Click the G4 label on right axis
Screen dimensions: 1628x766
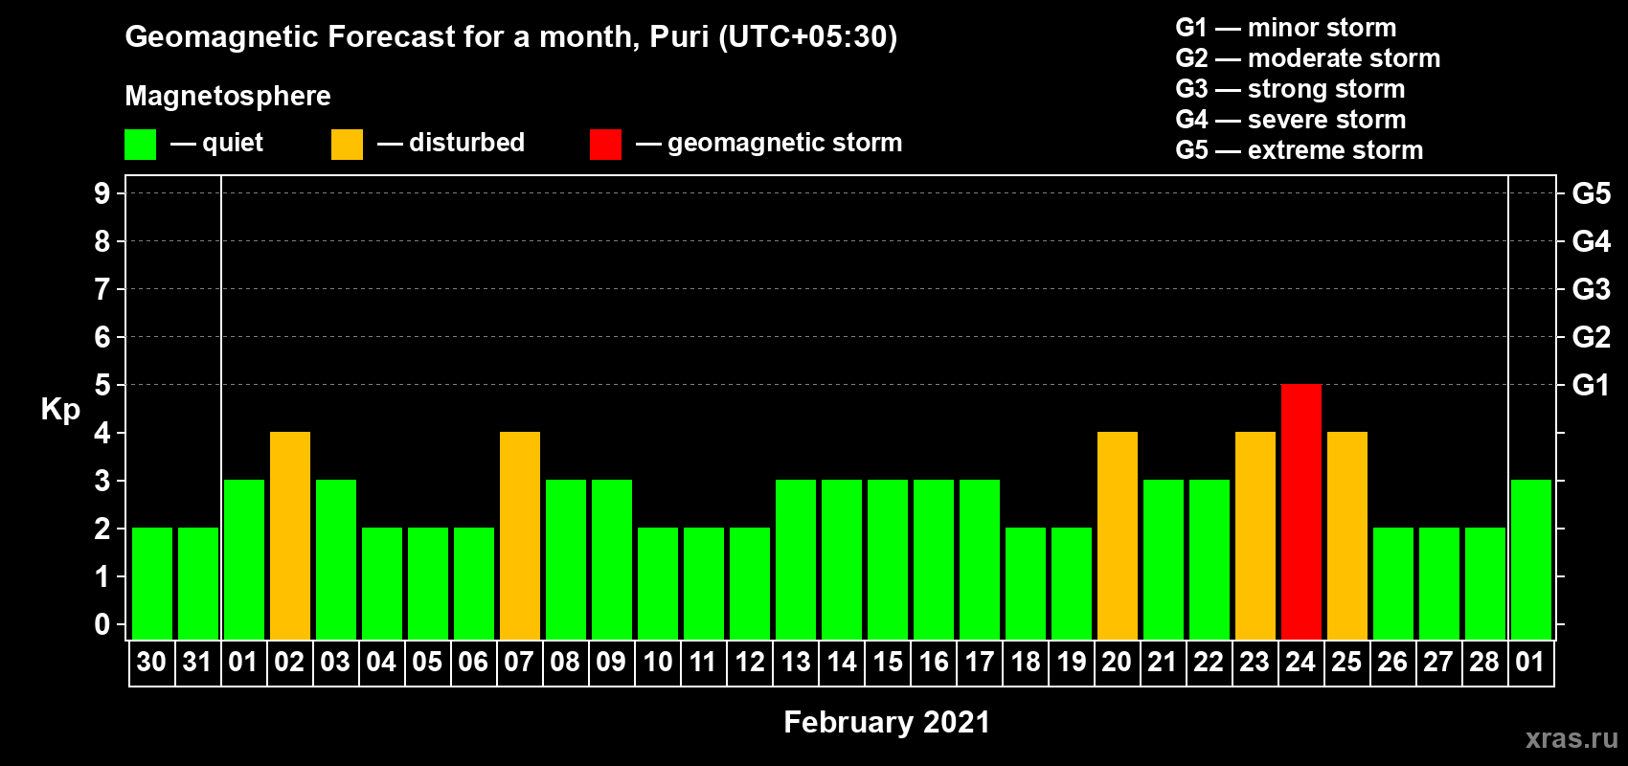coord(1591,241)
